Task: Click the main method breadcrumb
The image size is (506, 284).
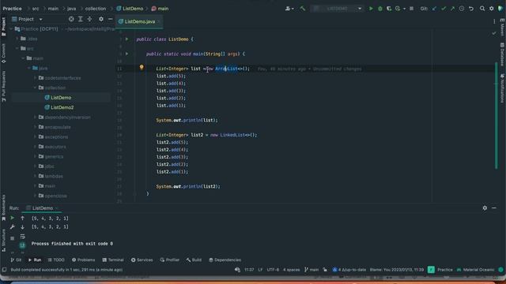Action: pyautogui.click(x=160, y=9)
